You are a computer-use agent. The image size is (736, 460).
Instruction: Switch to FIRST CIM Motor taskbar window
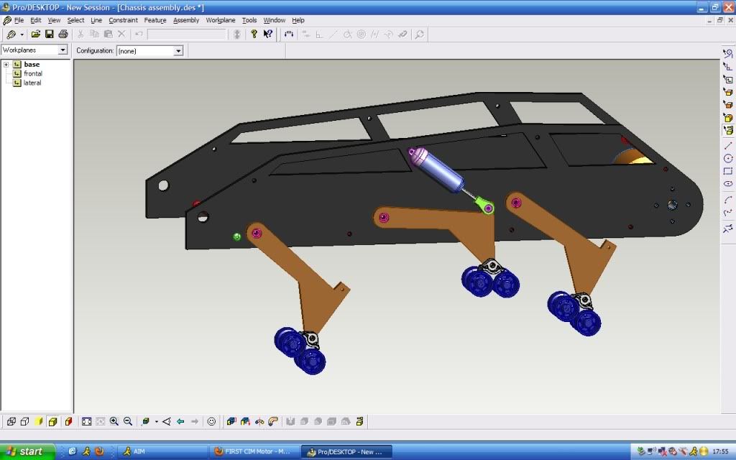pos(253,451)
